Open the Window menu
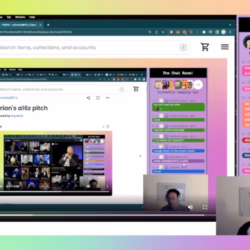 (20, 17)
